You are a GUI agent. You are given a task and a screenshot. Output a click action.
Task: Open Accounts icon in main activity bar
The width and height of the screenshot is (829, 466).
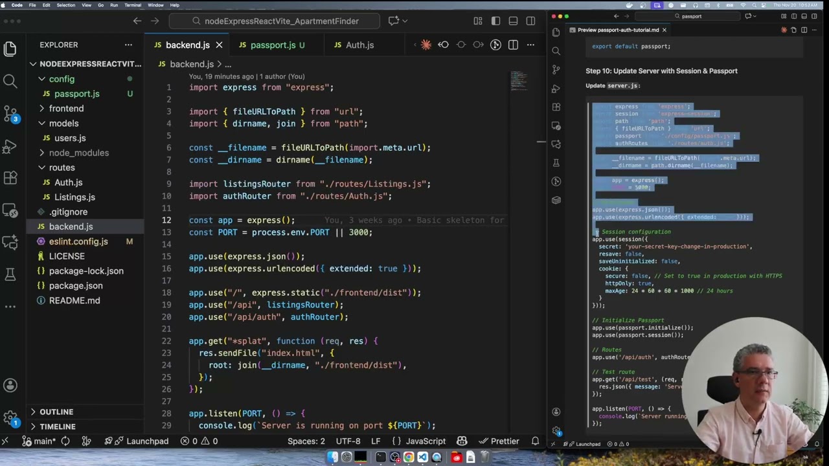coord(10,385)
